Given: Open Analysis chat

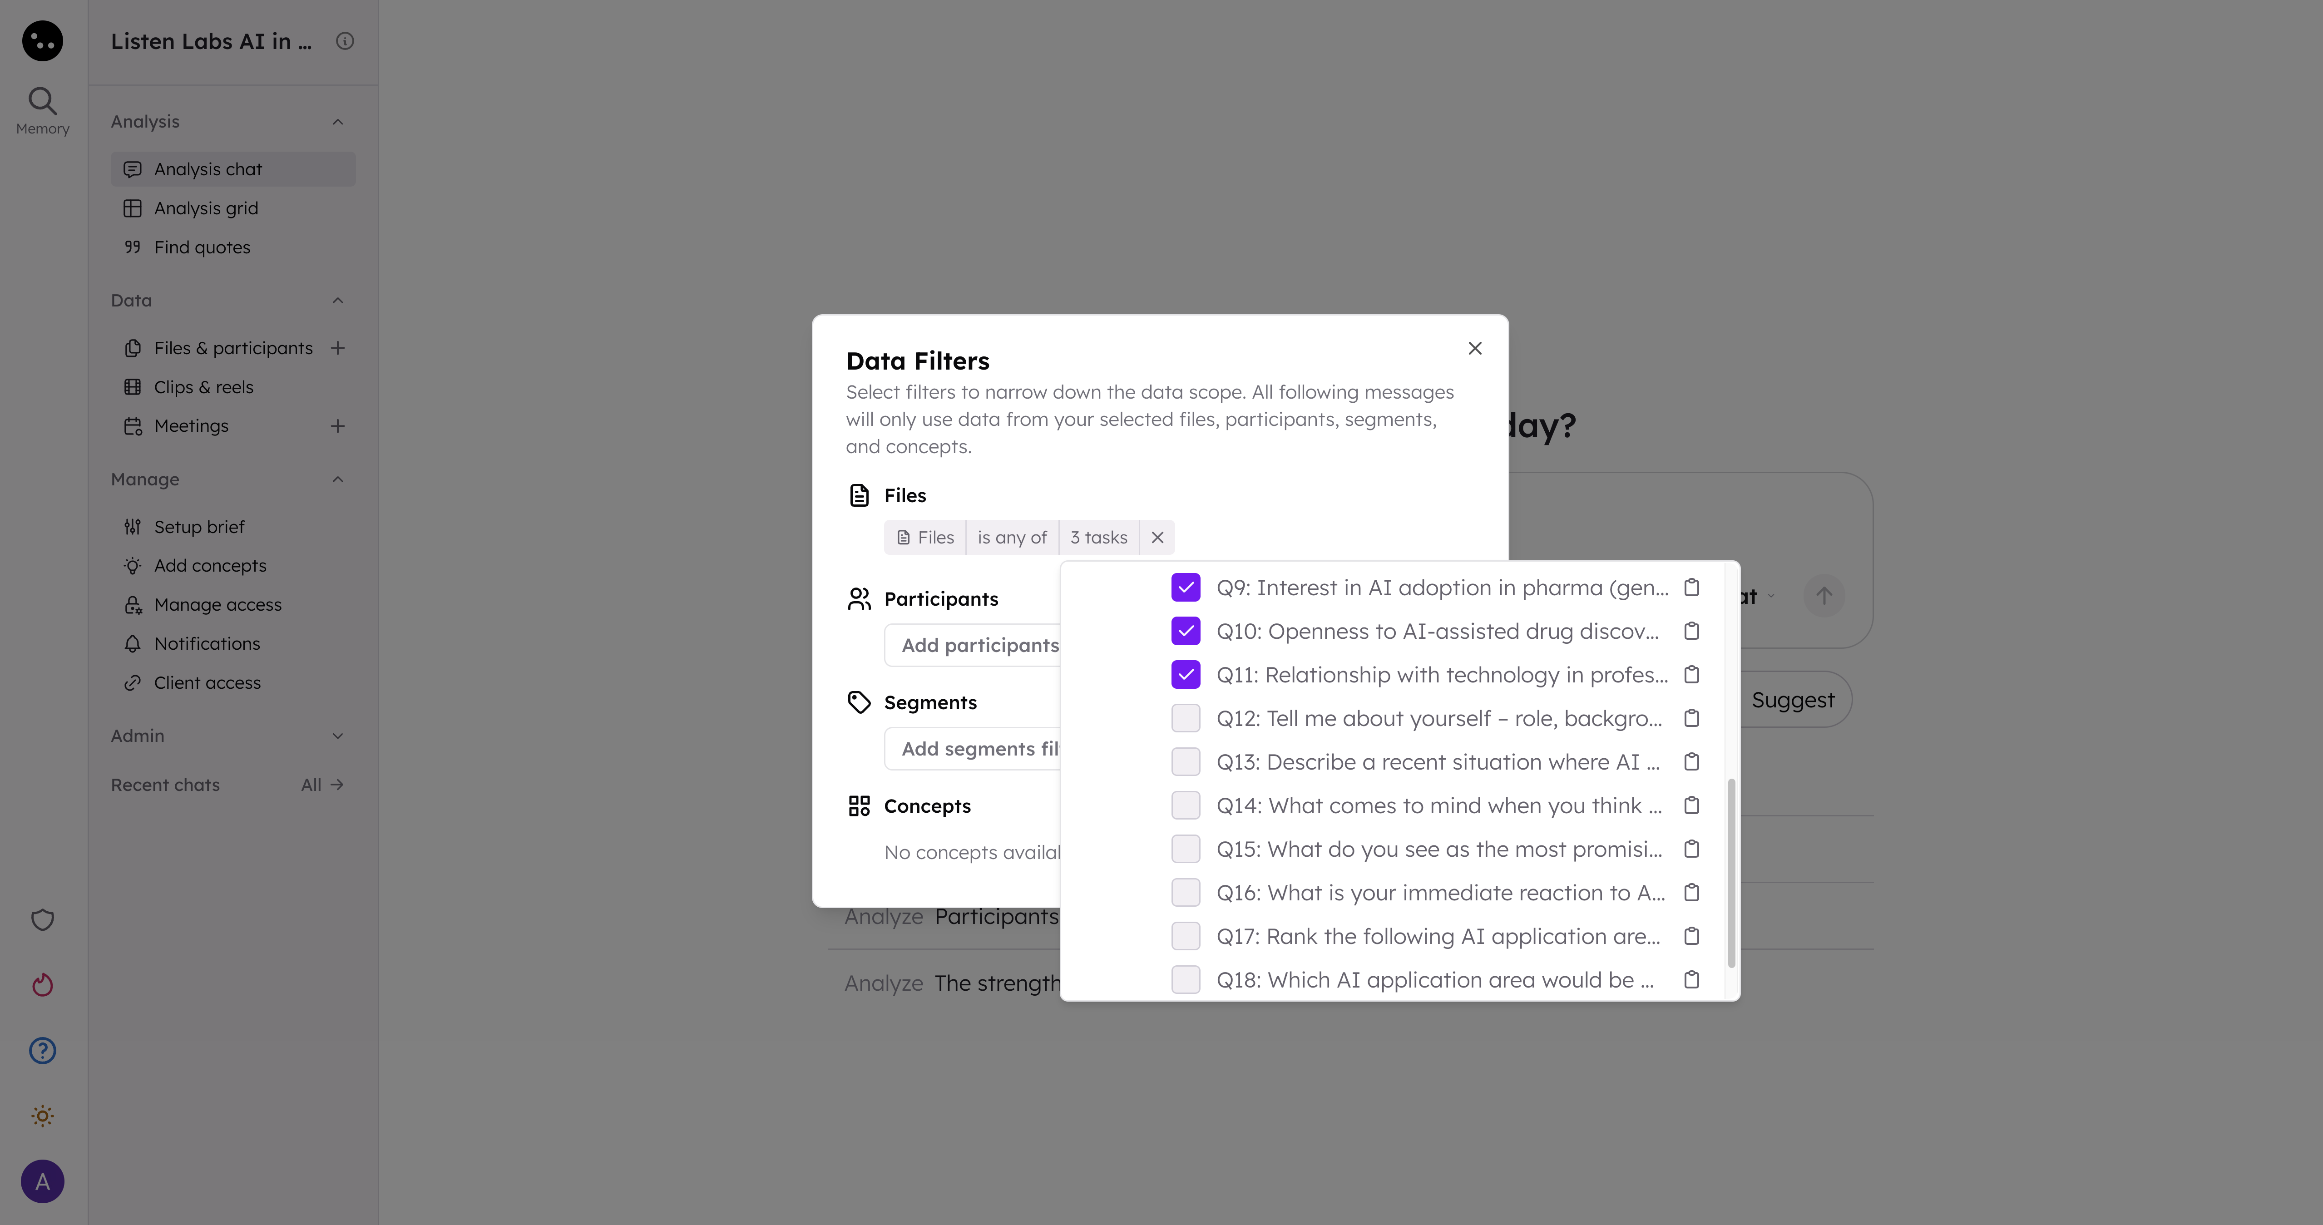Looking at the screenshot, I should pos(233,170).
